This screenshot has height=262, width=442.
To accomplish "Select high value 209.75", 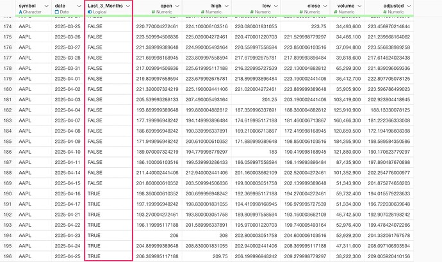I will [220, 256].
